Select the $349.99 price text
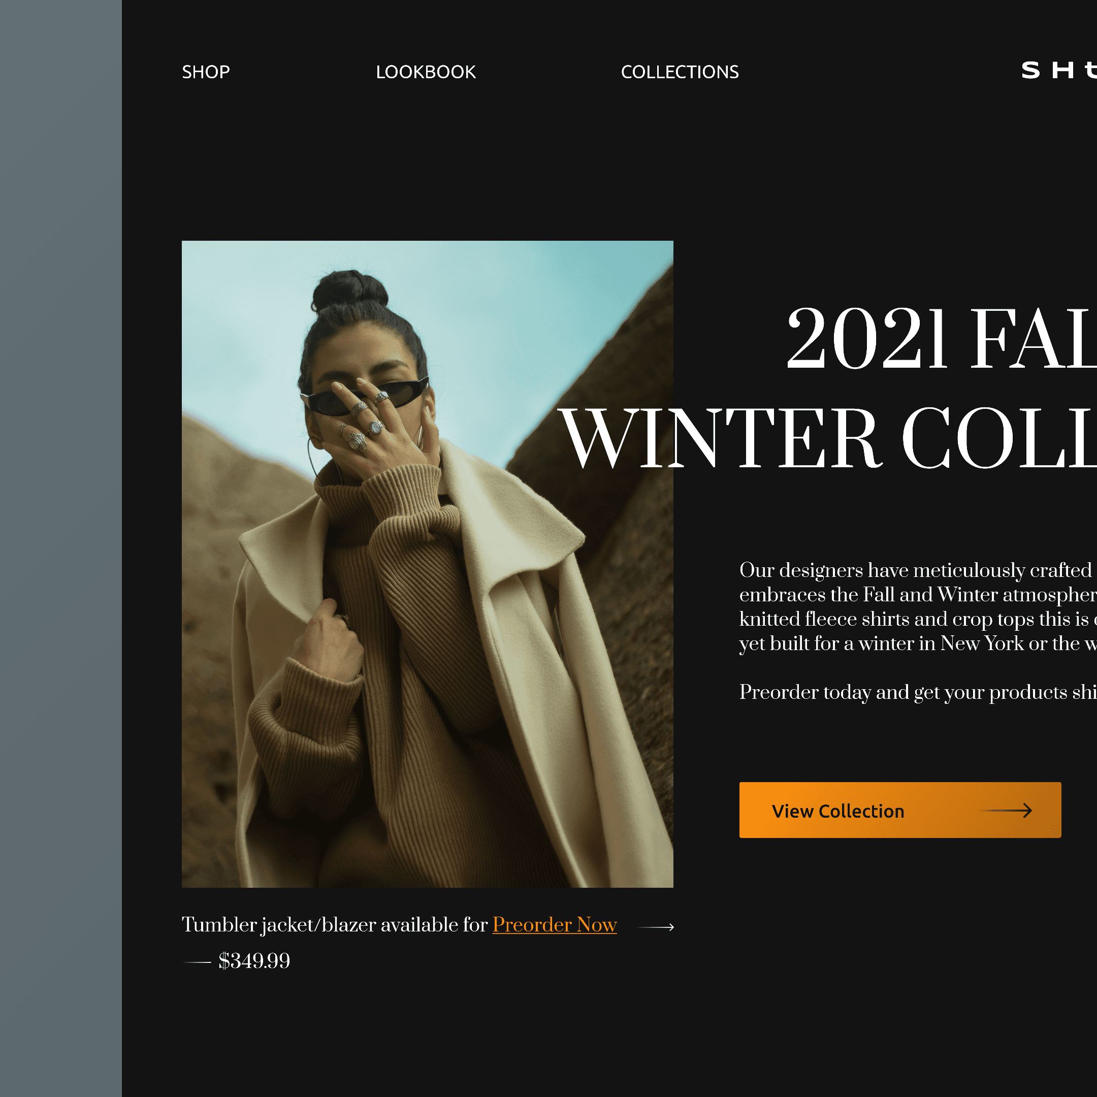The image size is (1097, 1097). pos(254,961)
